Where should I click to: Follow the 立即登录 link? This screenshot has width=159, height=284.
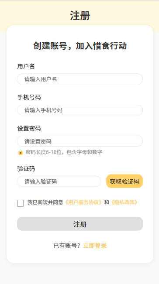point(95,246)
